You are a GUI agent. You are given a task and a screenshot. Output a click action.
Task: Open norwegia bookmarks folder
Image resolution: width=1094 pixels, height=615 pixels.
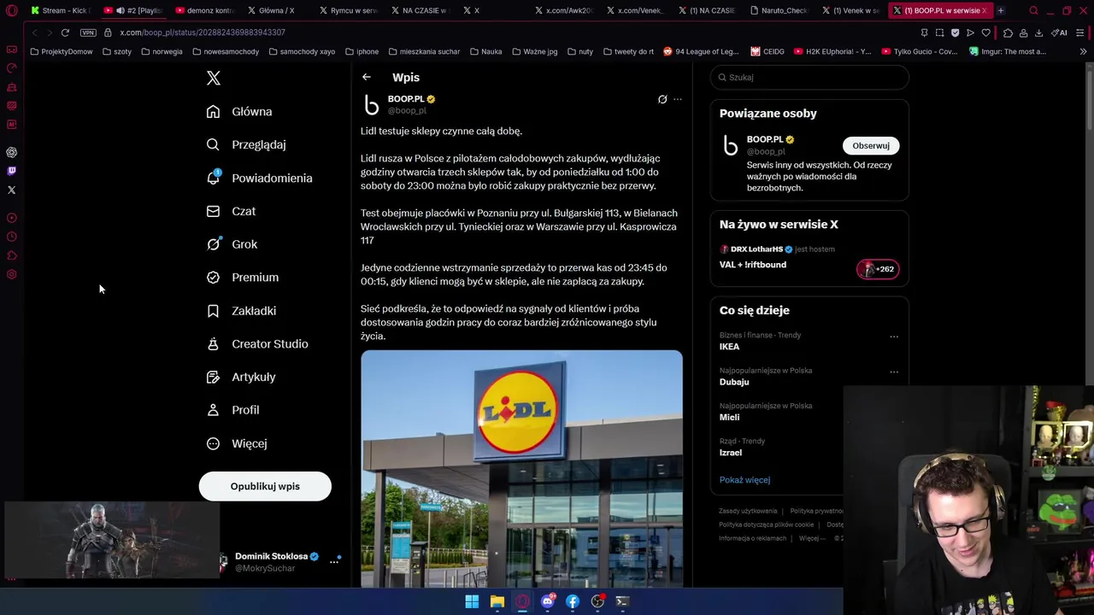coord(162,51)
